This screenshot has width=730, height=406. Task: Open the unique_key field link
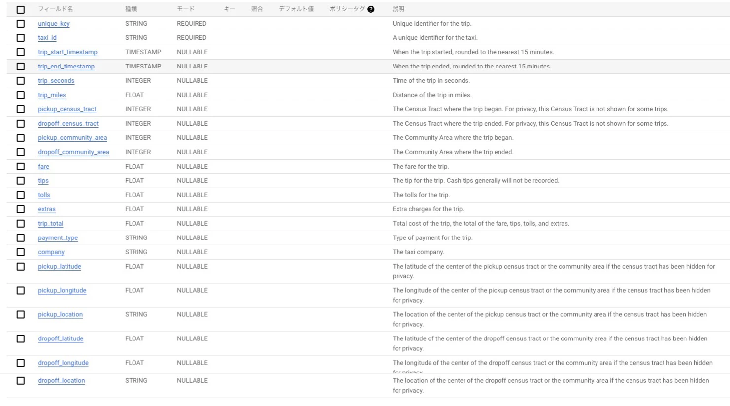(54, 24)
